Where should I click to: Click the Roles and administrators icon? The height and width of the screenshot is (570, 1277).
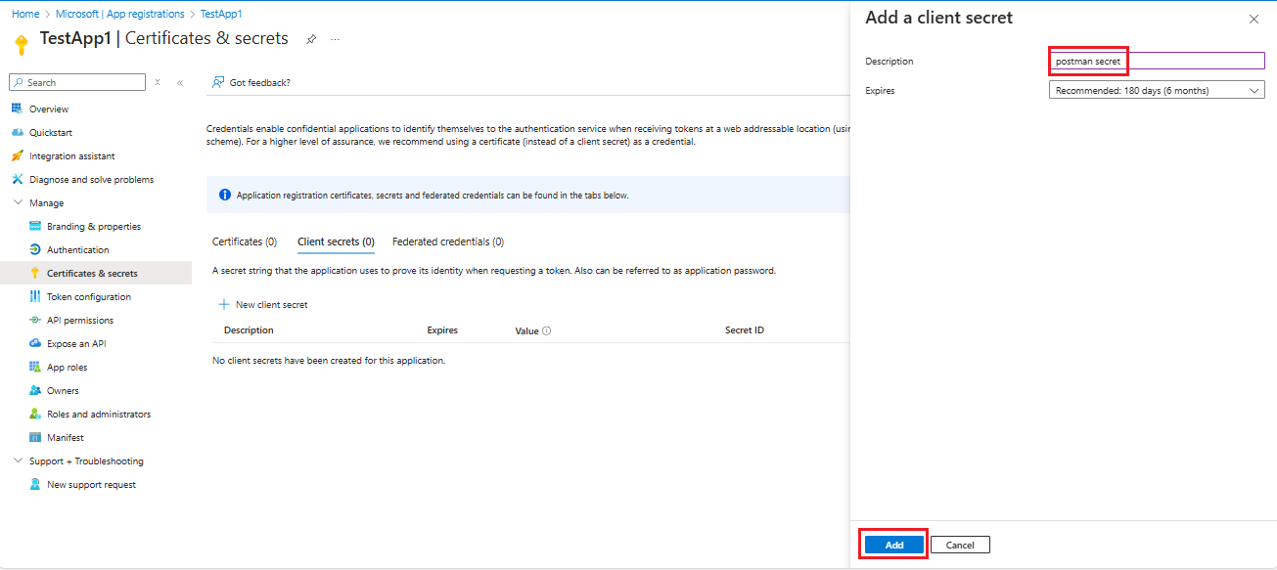tap(35, 414)
